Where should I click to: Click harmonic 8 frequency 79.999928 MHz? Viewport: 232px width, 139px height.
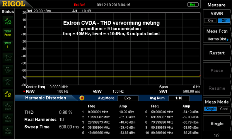point(162,122)
